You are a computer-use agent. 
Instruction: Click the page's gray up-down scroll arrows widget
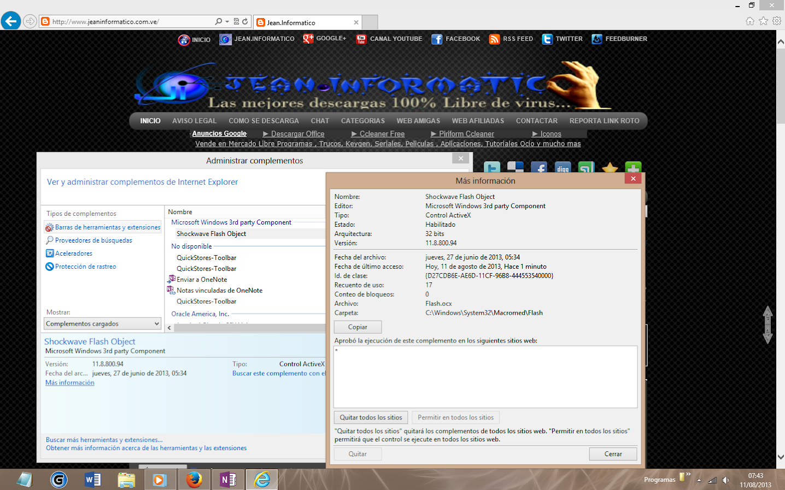[x=768, y=324]
